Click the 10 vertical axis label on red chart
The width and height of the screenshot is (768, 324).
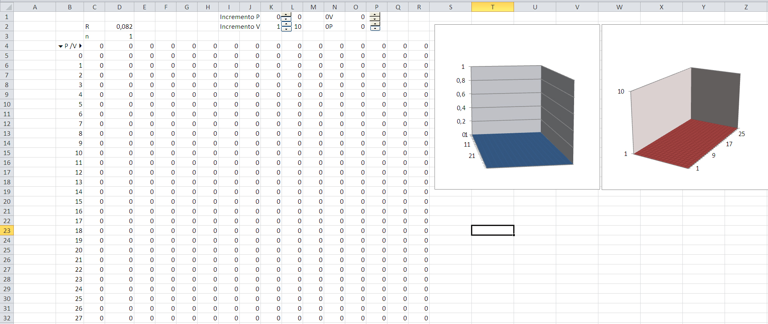point(621,92)
